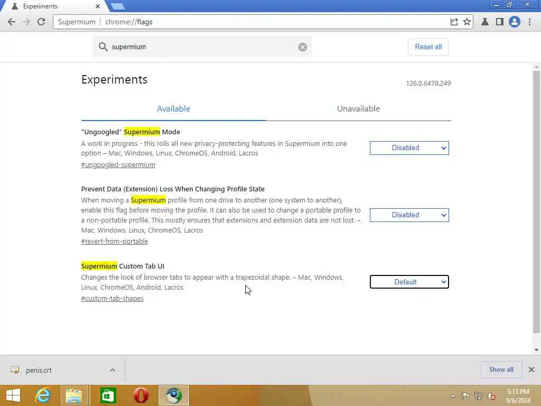Reset all experiments to default

428,47
